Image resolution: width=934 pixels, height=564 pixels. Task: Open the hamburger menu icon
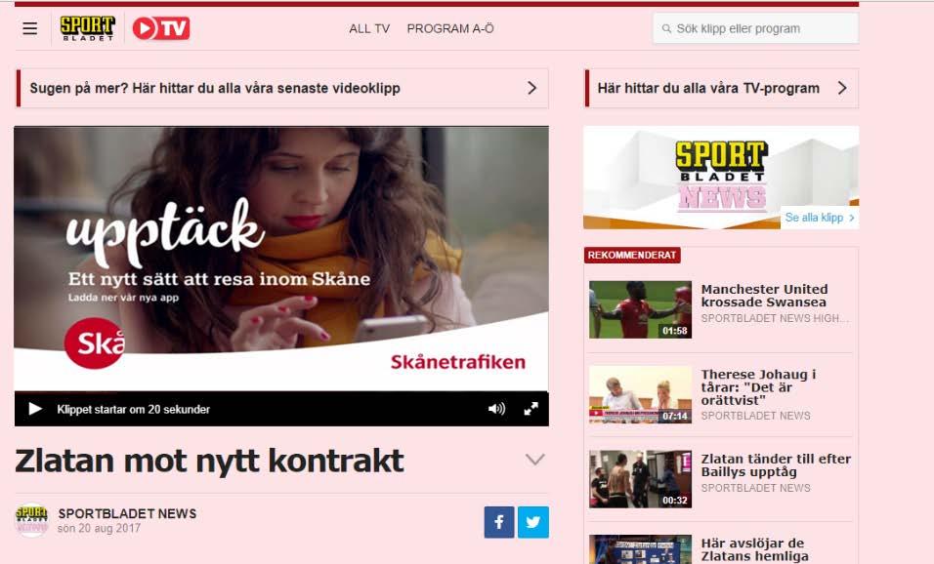pyautogui.click(x=29, y=28)
